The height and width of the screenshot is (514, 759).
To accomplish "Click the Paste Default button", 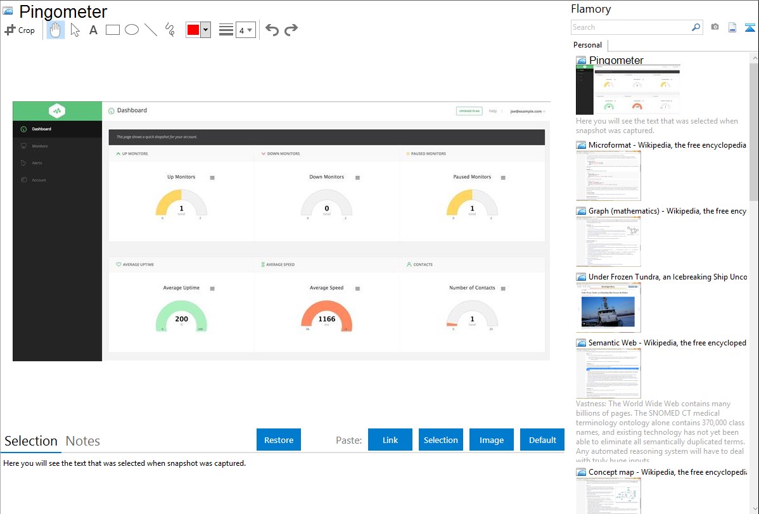I will click(x=542, y=440).
